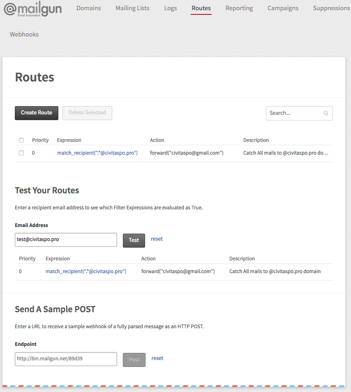Check the civitaspo.pro route row checkbox

(21, 153)
